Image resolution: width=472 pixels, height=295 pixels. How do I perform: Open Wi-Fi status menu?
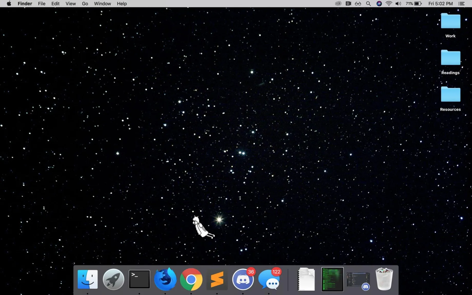click(389, 4)
